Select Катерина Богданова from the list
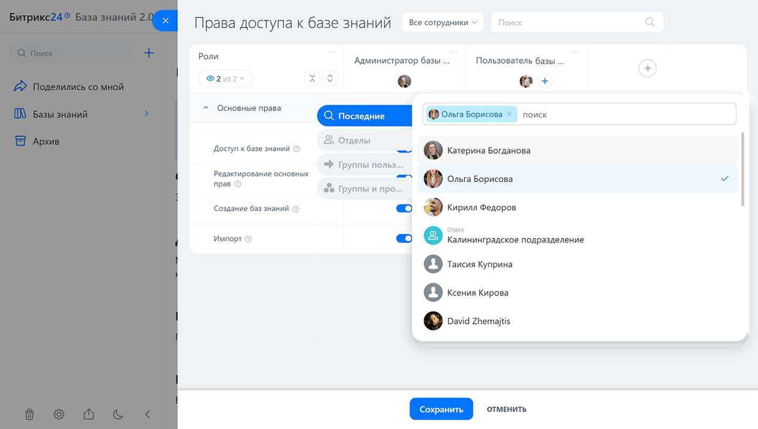 pyautogui.click(x=578, y=150)
